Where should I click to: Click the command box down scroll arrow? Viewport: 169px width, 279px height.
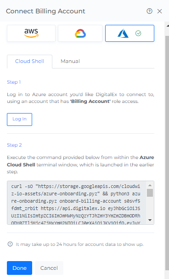coord(150,220)
